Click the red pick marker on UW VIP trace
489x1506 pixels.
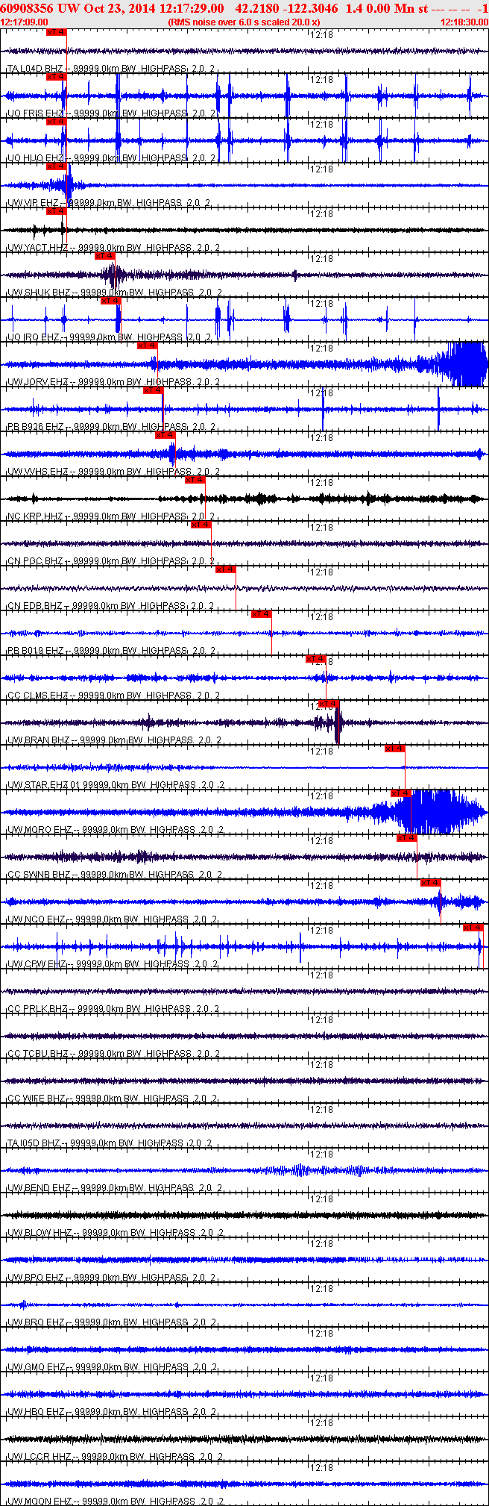click(x=57, y=166)
